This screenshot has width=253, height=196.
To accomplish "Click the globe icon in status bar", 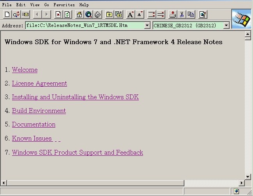I will (237, 191).
